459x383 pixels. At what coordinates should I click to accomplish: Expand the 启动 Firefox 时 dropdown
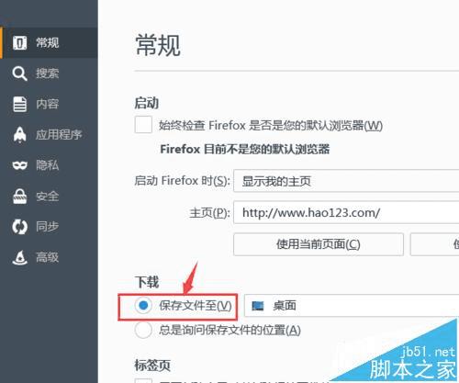pos(346,181)
